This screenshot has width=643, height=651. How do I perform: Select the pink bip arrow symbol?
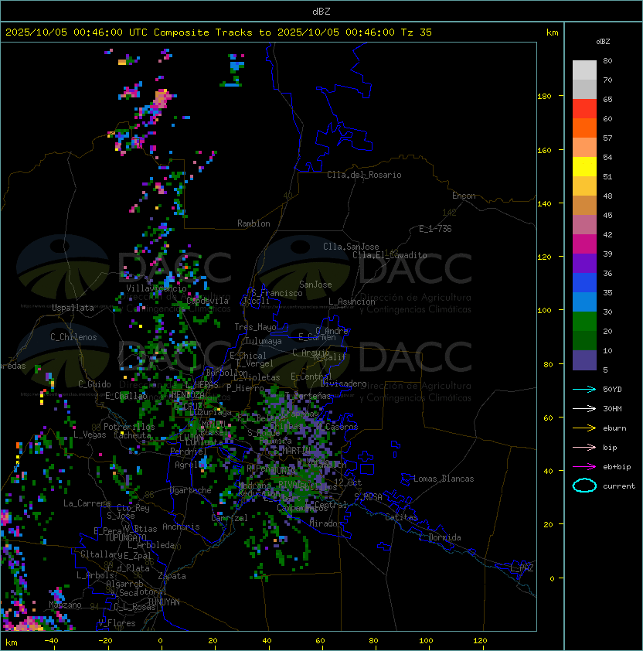[x=584, y=447]
